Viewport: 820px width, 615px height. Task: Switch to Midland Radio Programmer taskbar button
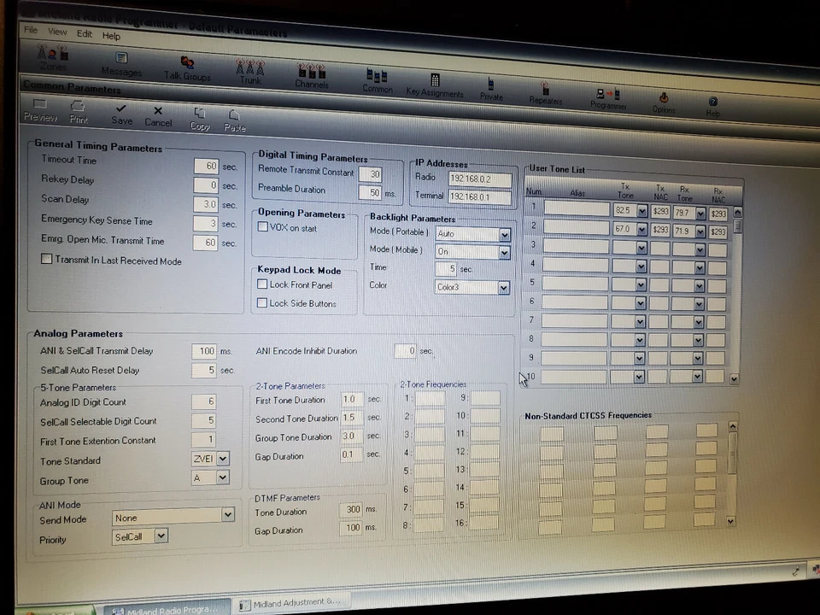point(167,607)
